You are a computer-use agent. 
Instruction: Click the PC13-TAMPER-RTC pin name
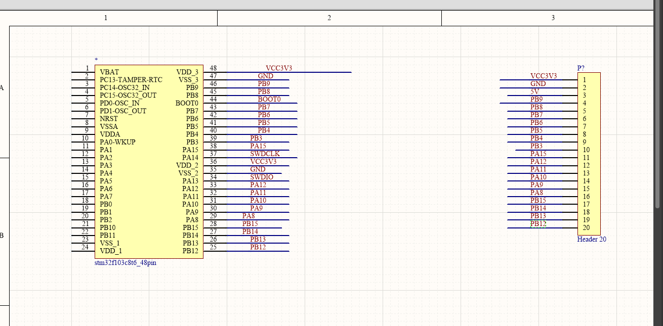131,80
